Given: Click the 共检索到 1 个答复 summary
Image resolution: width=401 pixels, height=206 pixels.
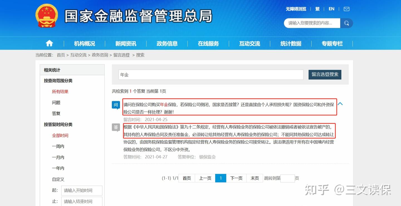Looking at the screenshot, I should (139, 91).
